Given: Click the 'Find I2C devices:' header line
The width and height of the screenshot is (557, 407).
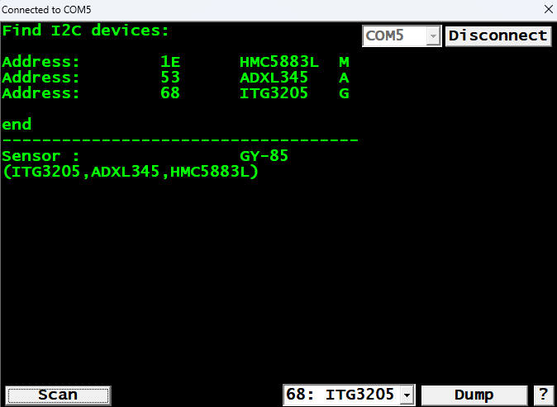Looking at the screenshot, I should click(86, 31).
